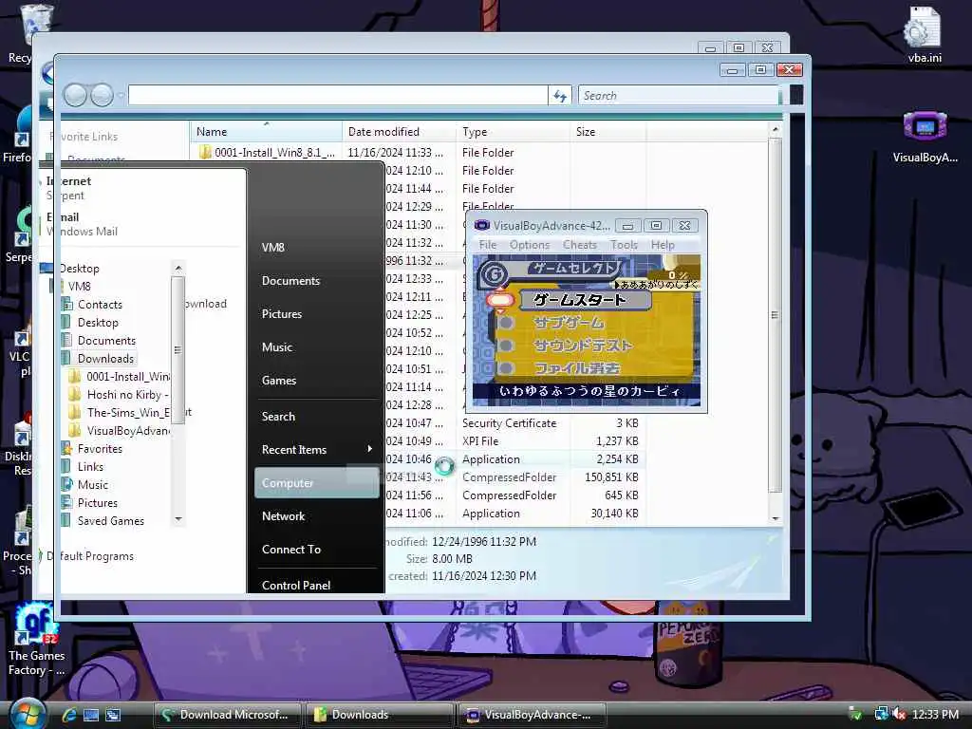
Task: Click file list scroll down arrow
Action: coord(775,518)
